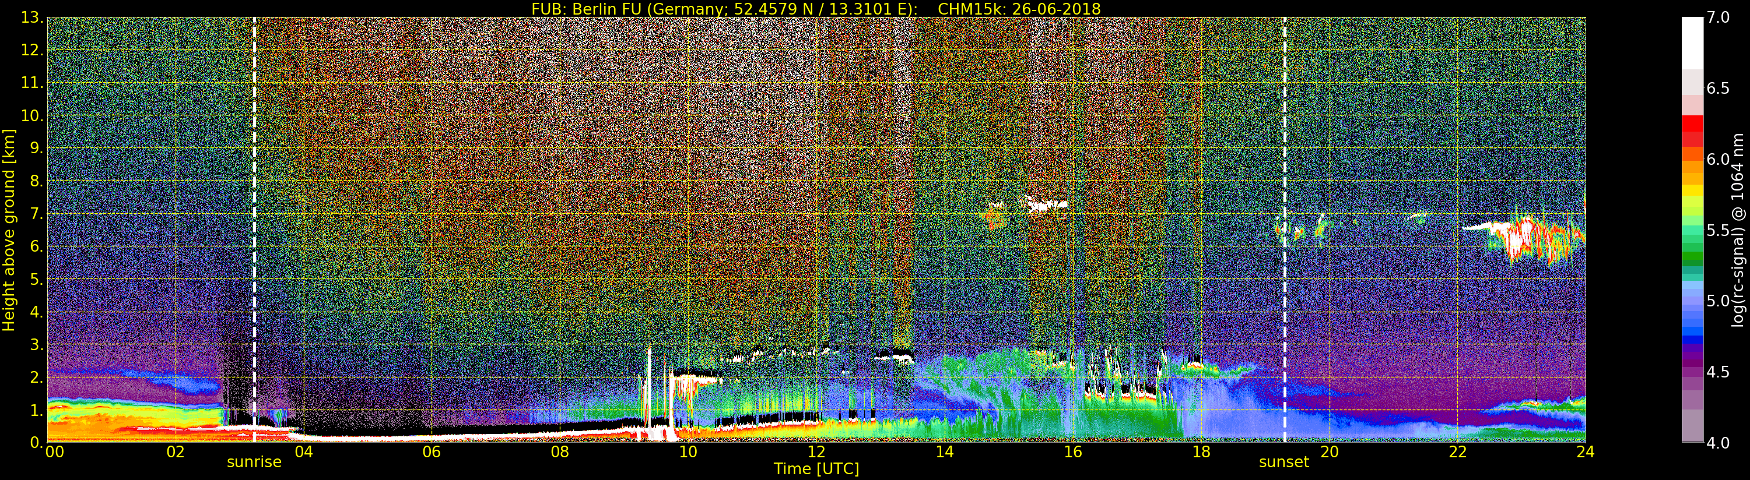
Task: Select the white dashed sunset marker line
Action: 1285,230
